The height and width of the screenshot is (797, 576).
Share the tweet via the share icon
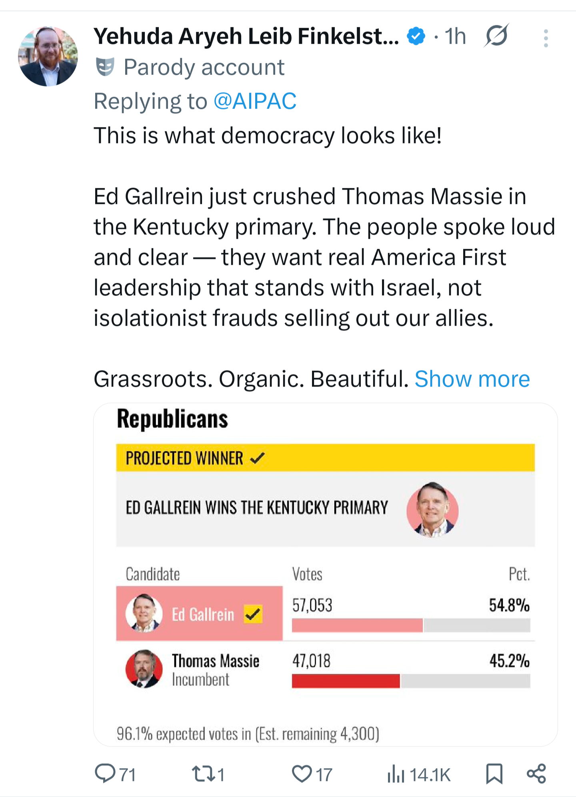tap(536, 774)
